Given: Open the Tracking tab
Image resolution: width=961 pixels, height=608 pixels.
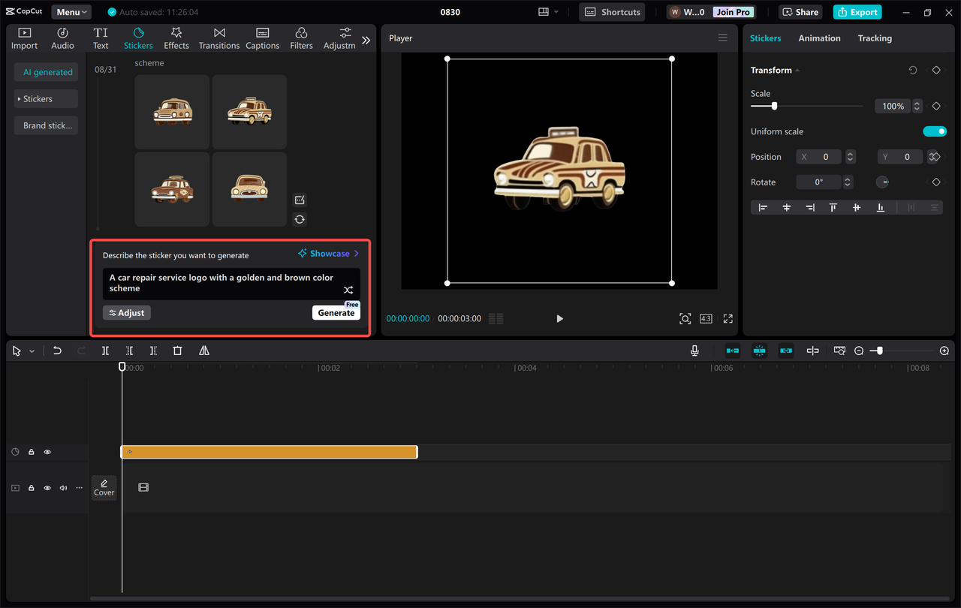Looking at the screenshot, I should (x=875, y=38).
